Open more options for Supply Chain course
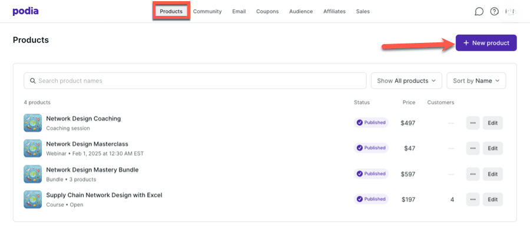 [472, 199]
